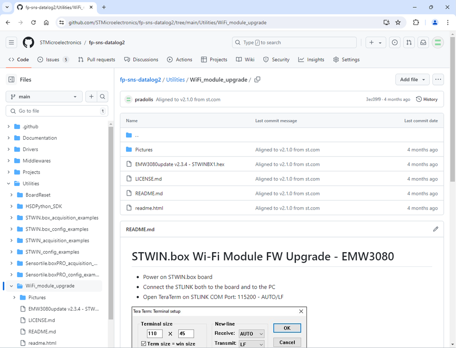Open the main branch selector dropdown
456x348 pixels.
(44, 97)
